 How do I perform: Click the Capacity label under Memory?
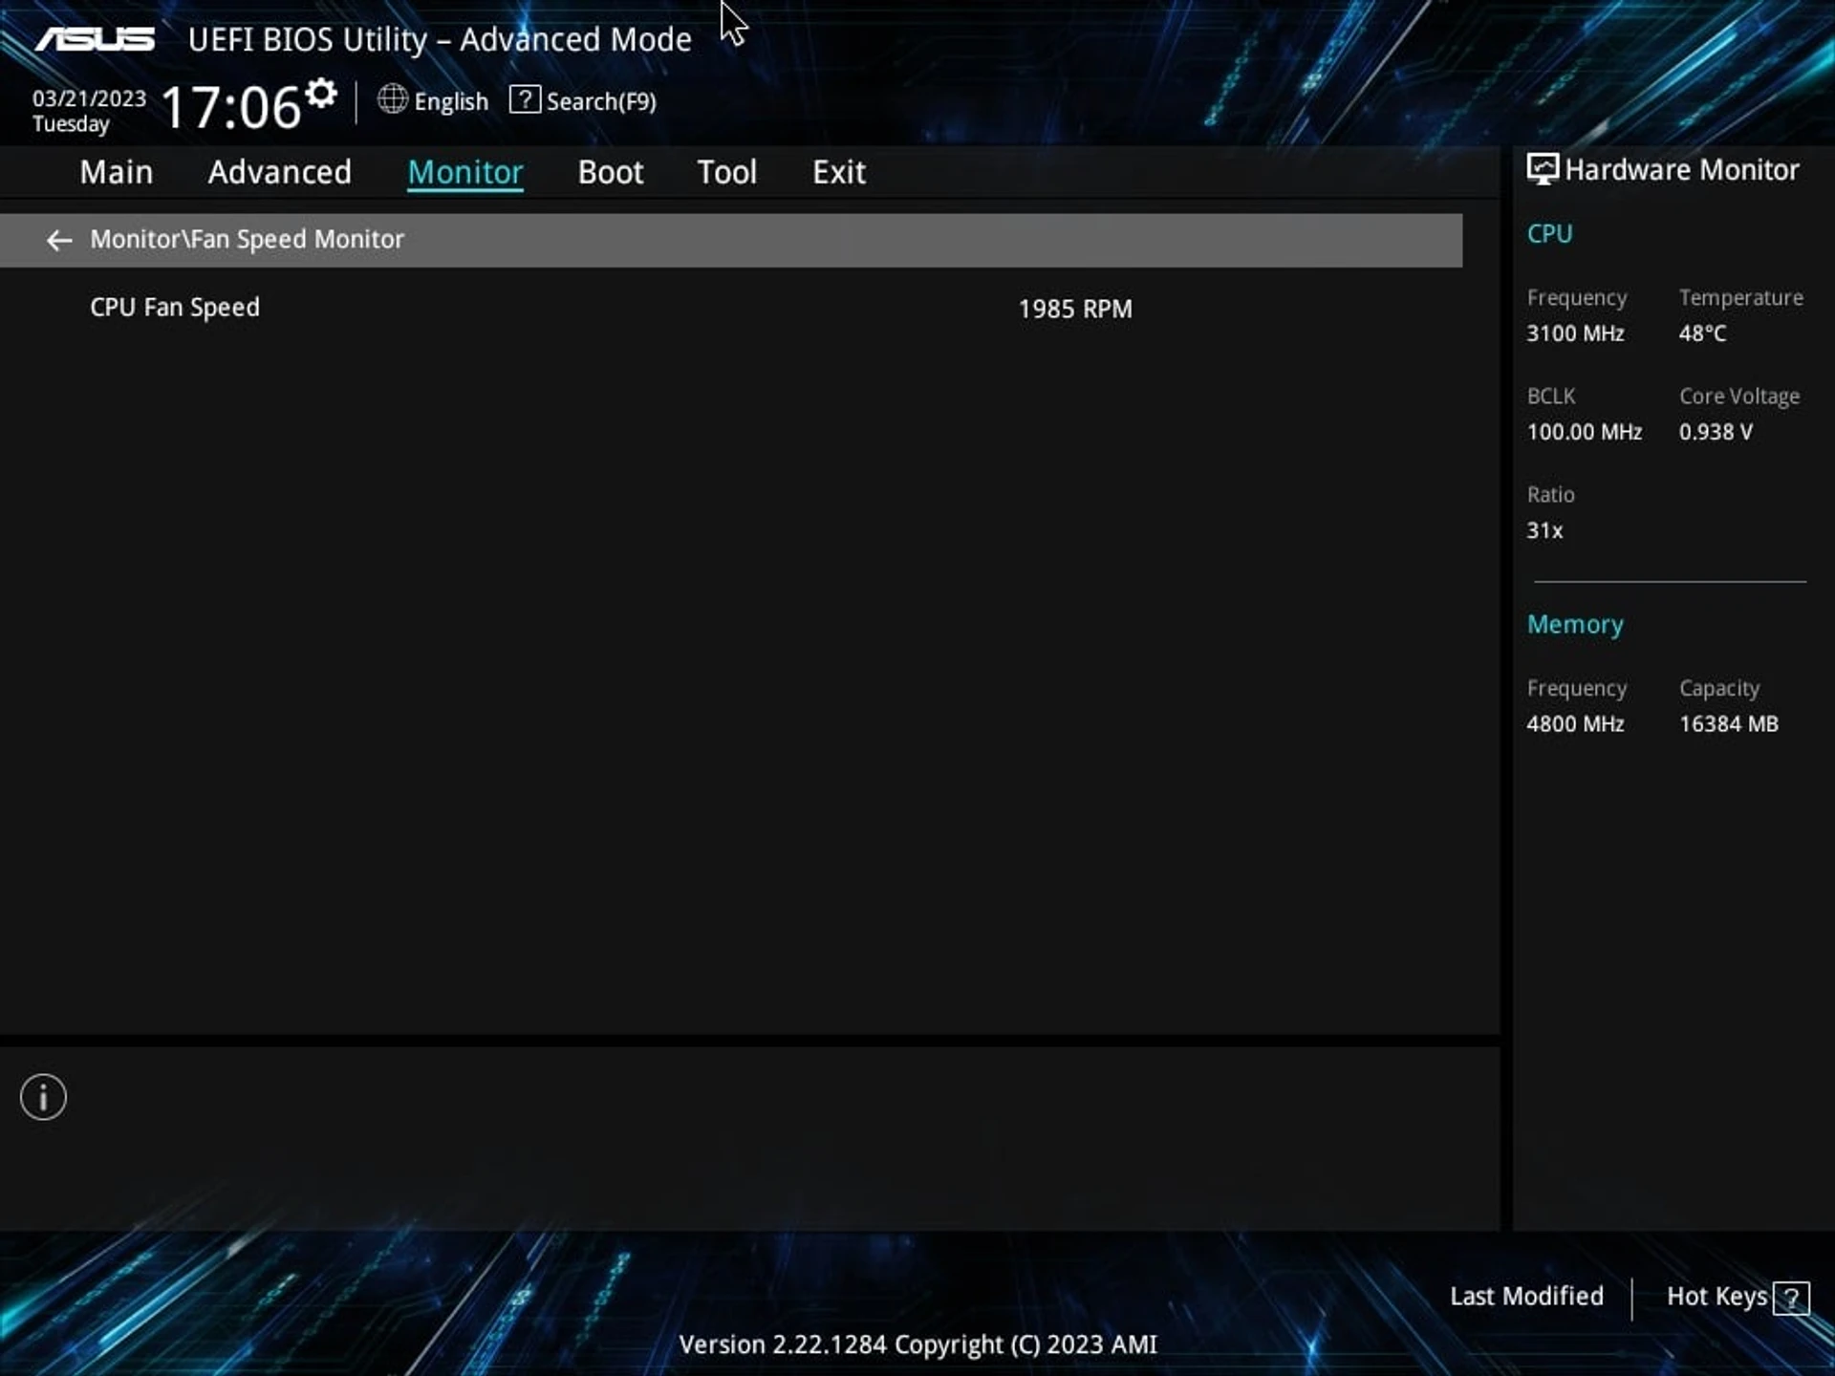(x=1719, y=689)
